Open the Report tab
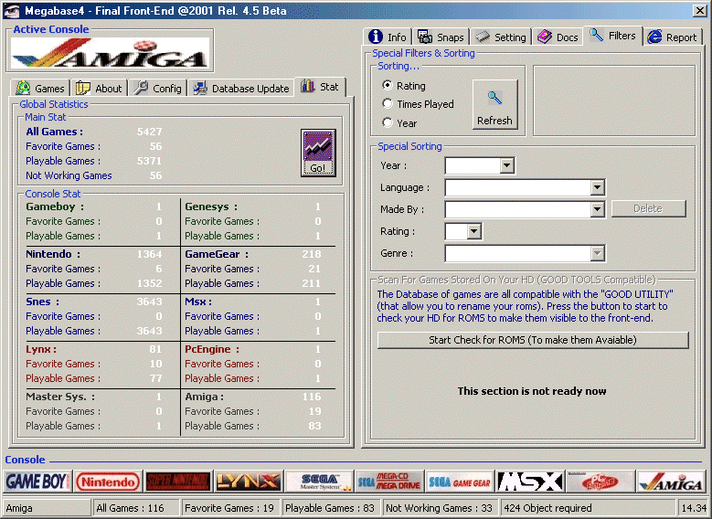This screenshot has height=519, width=712. [x=673, y=37]
